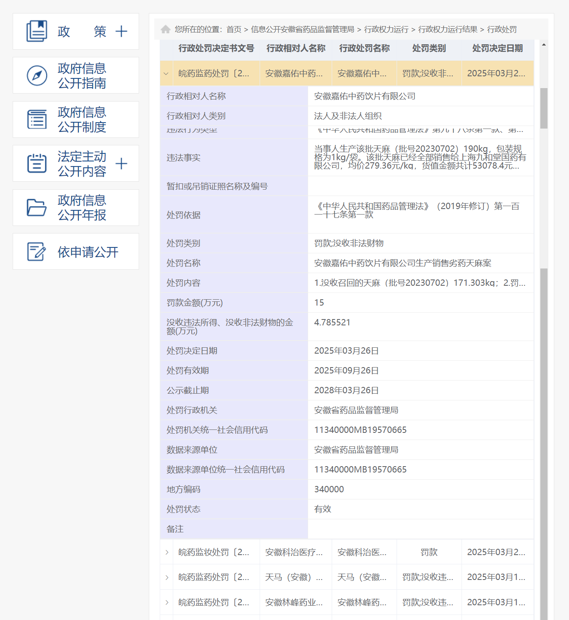Expand the 安徽林峰药业 penalty row

click(167, 602)
